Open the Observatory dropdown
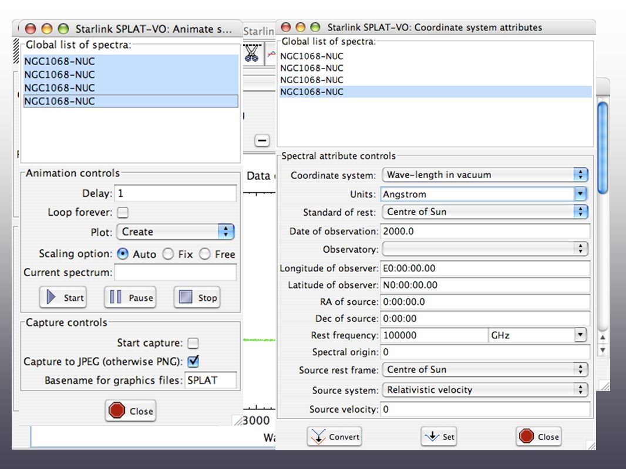This screenshot has height=469, width=626. coord(485,249)
